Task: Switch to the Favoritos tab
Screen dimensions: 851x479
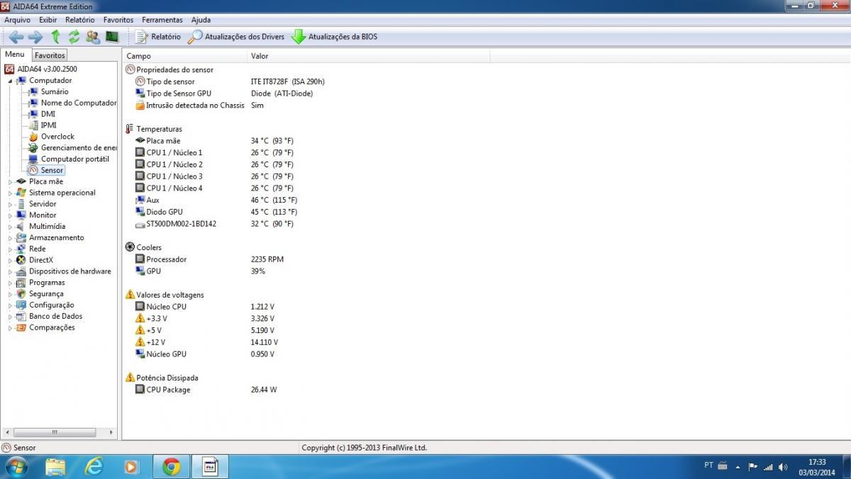Action: tap(50, 55)
